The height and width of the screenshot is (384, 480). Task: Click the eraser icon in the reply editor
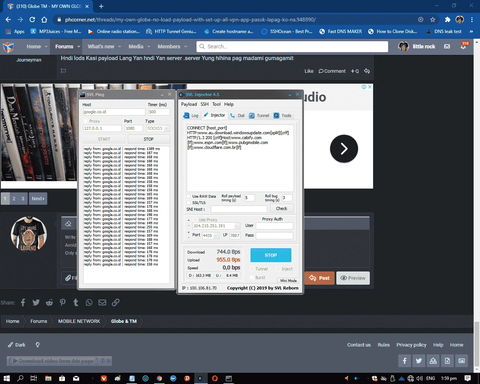tap(68, 223)
